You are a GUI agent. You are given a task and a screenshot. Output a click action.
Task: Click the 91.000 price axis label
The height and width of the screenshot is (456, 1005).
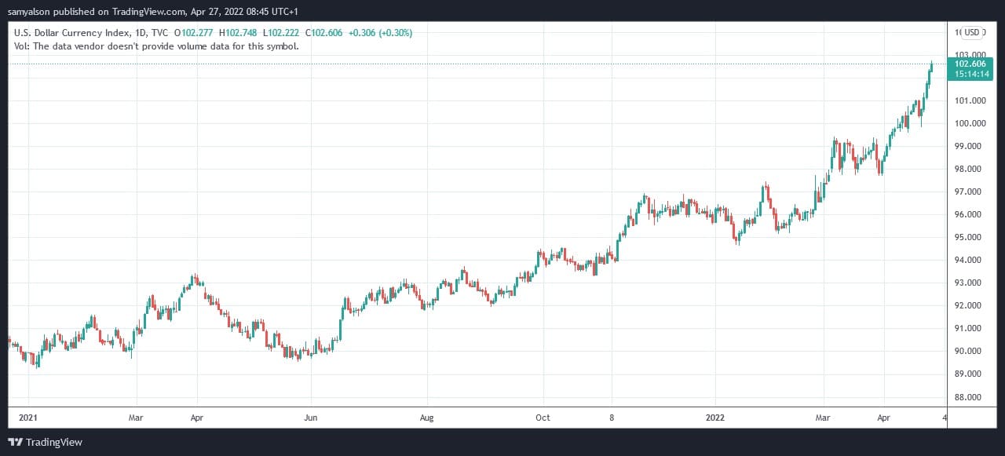(970, 328)
